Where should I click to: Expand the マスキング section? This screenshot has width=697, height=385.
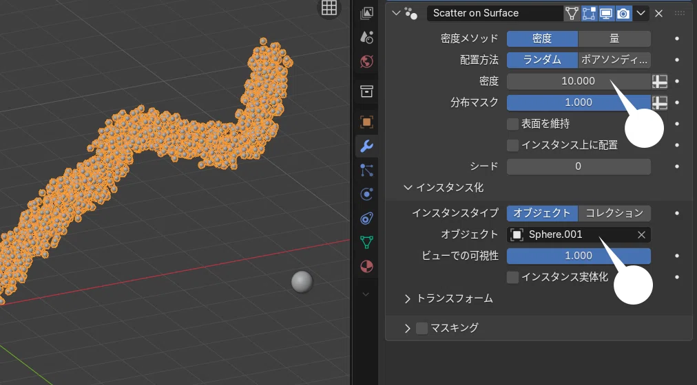[408, 328]
